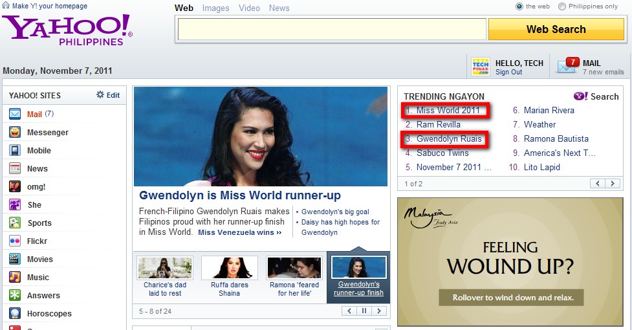Switch to the Video search tab

pyautogui.click(x=249, y=8)
